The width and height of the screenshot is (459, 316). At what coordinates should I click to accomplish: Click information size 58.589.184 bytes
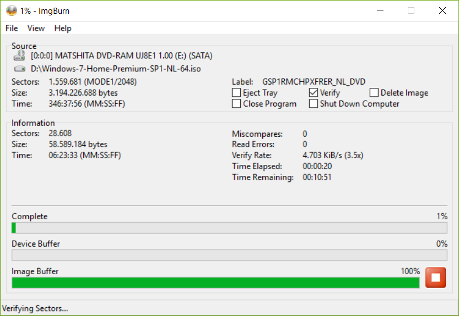click(x=78, y=145)
